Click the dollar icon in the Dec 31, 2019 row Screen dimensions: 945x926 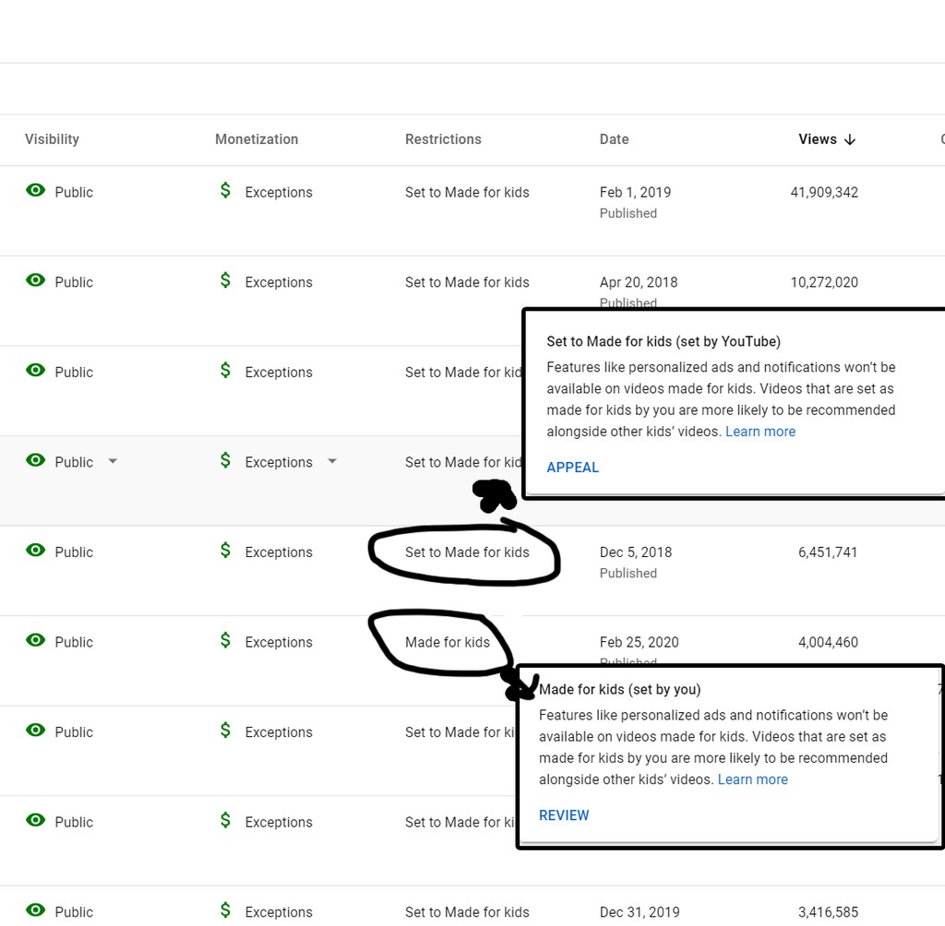coord(225,910)
